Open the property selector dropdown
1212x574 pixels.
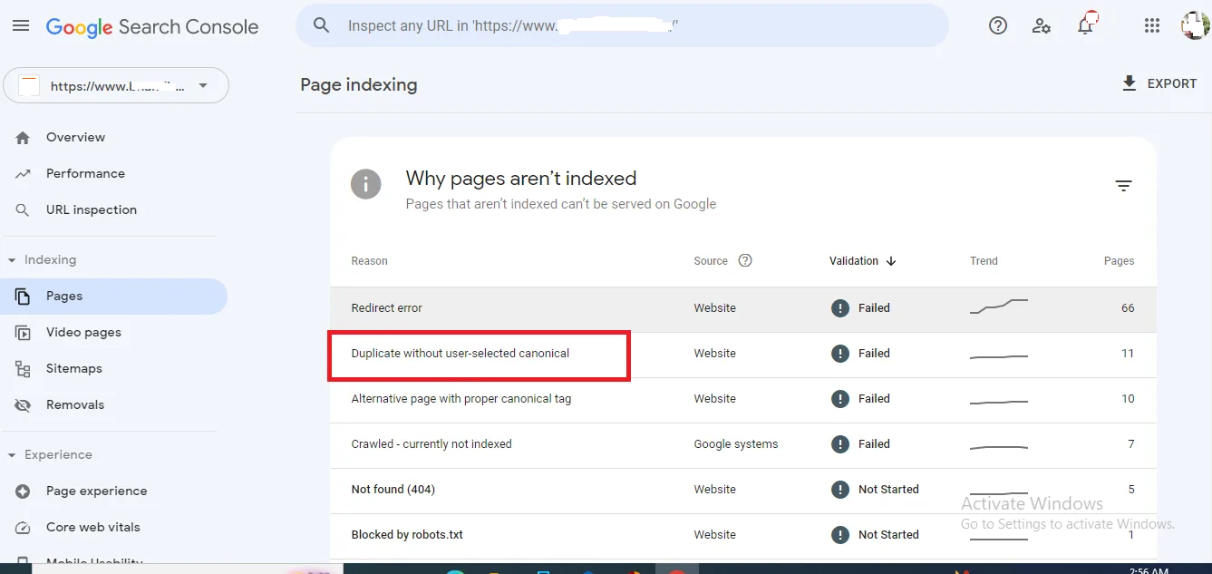[x=116, y=86]
